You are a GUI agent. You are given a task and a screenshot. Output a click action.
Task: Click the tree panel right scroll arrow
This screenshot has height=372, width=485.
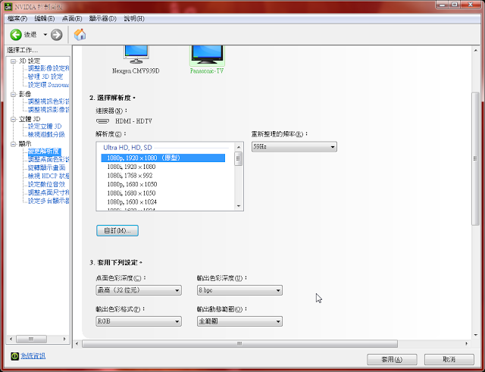pos(64,339)
